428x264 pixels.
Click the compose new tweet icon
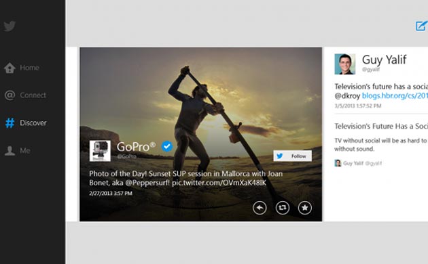tap(421, 26)
